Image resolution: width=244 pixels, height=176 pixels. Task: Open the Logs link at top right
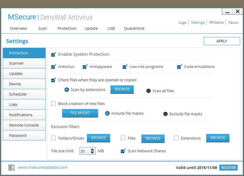(x=182, y=22)
